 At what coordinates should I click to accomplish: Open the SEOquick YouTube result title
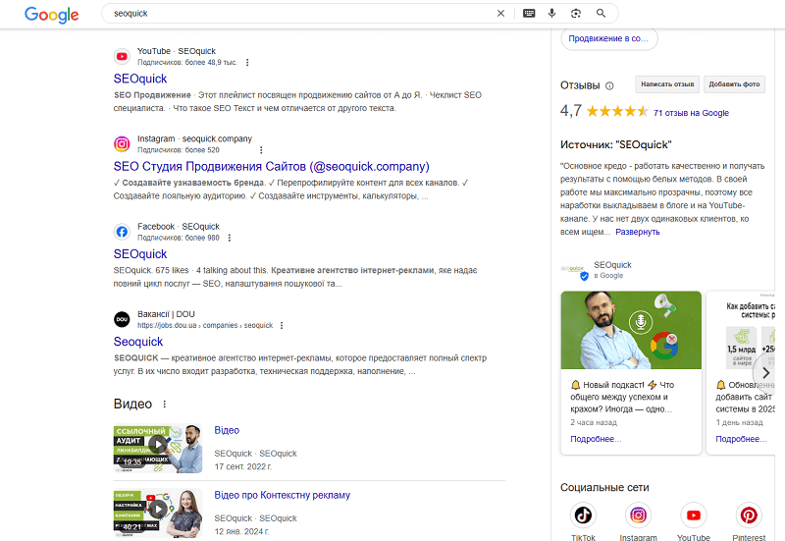pyautogui.click(x=140, y=79)
